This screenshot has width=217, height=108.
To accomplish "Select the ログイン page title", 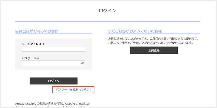I will 108,11.
